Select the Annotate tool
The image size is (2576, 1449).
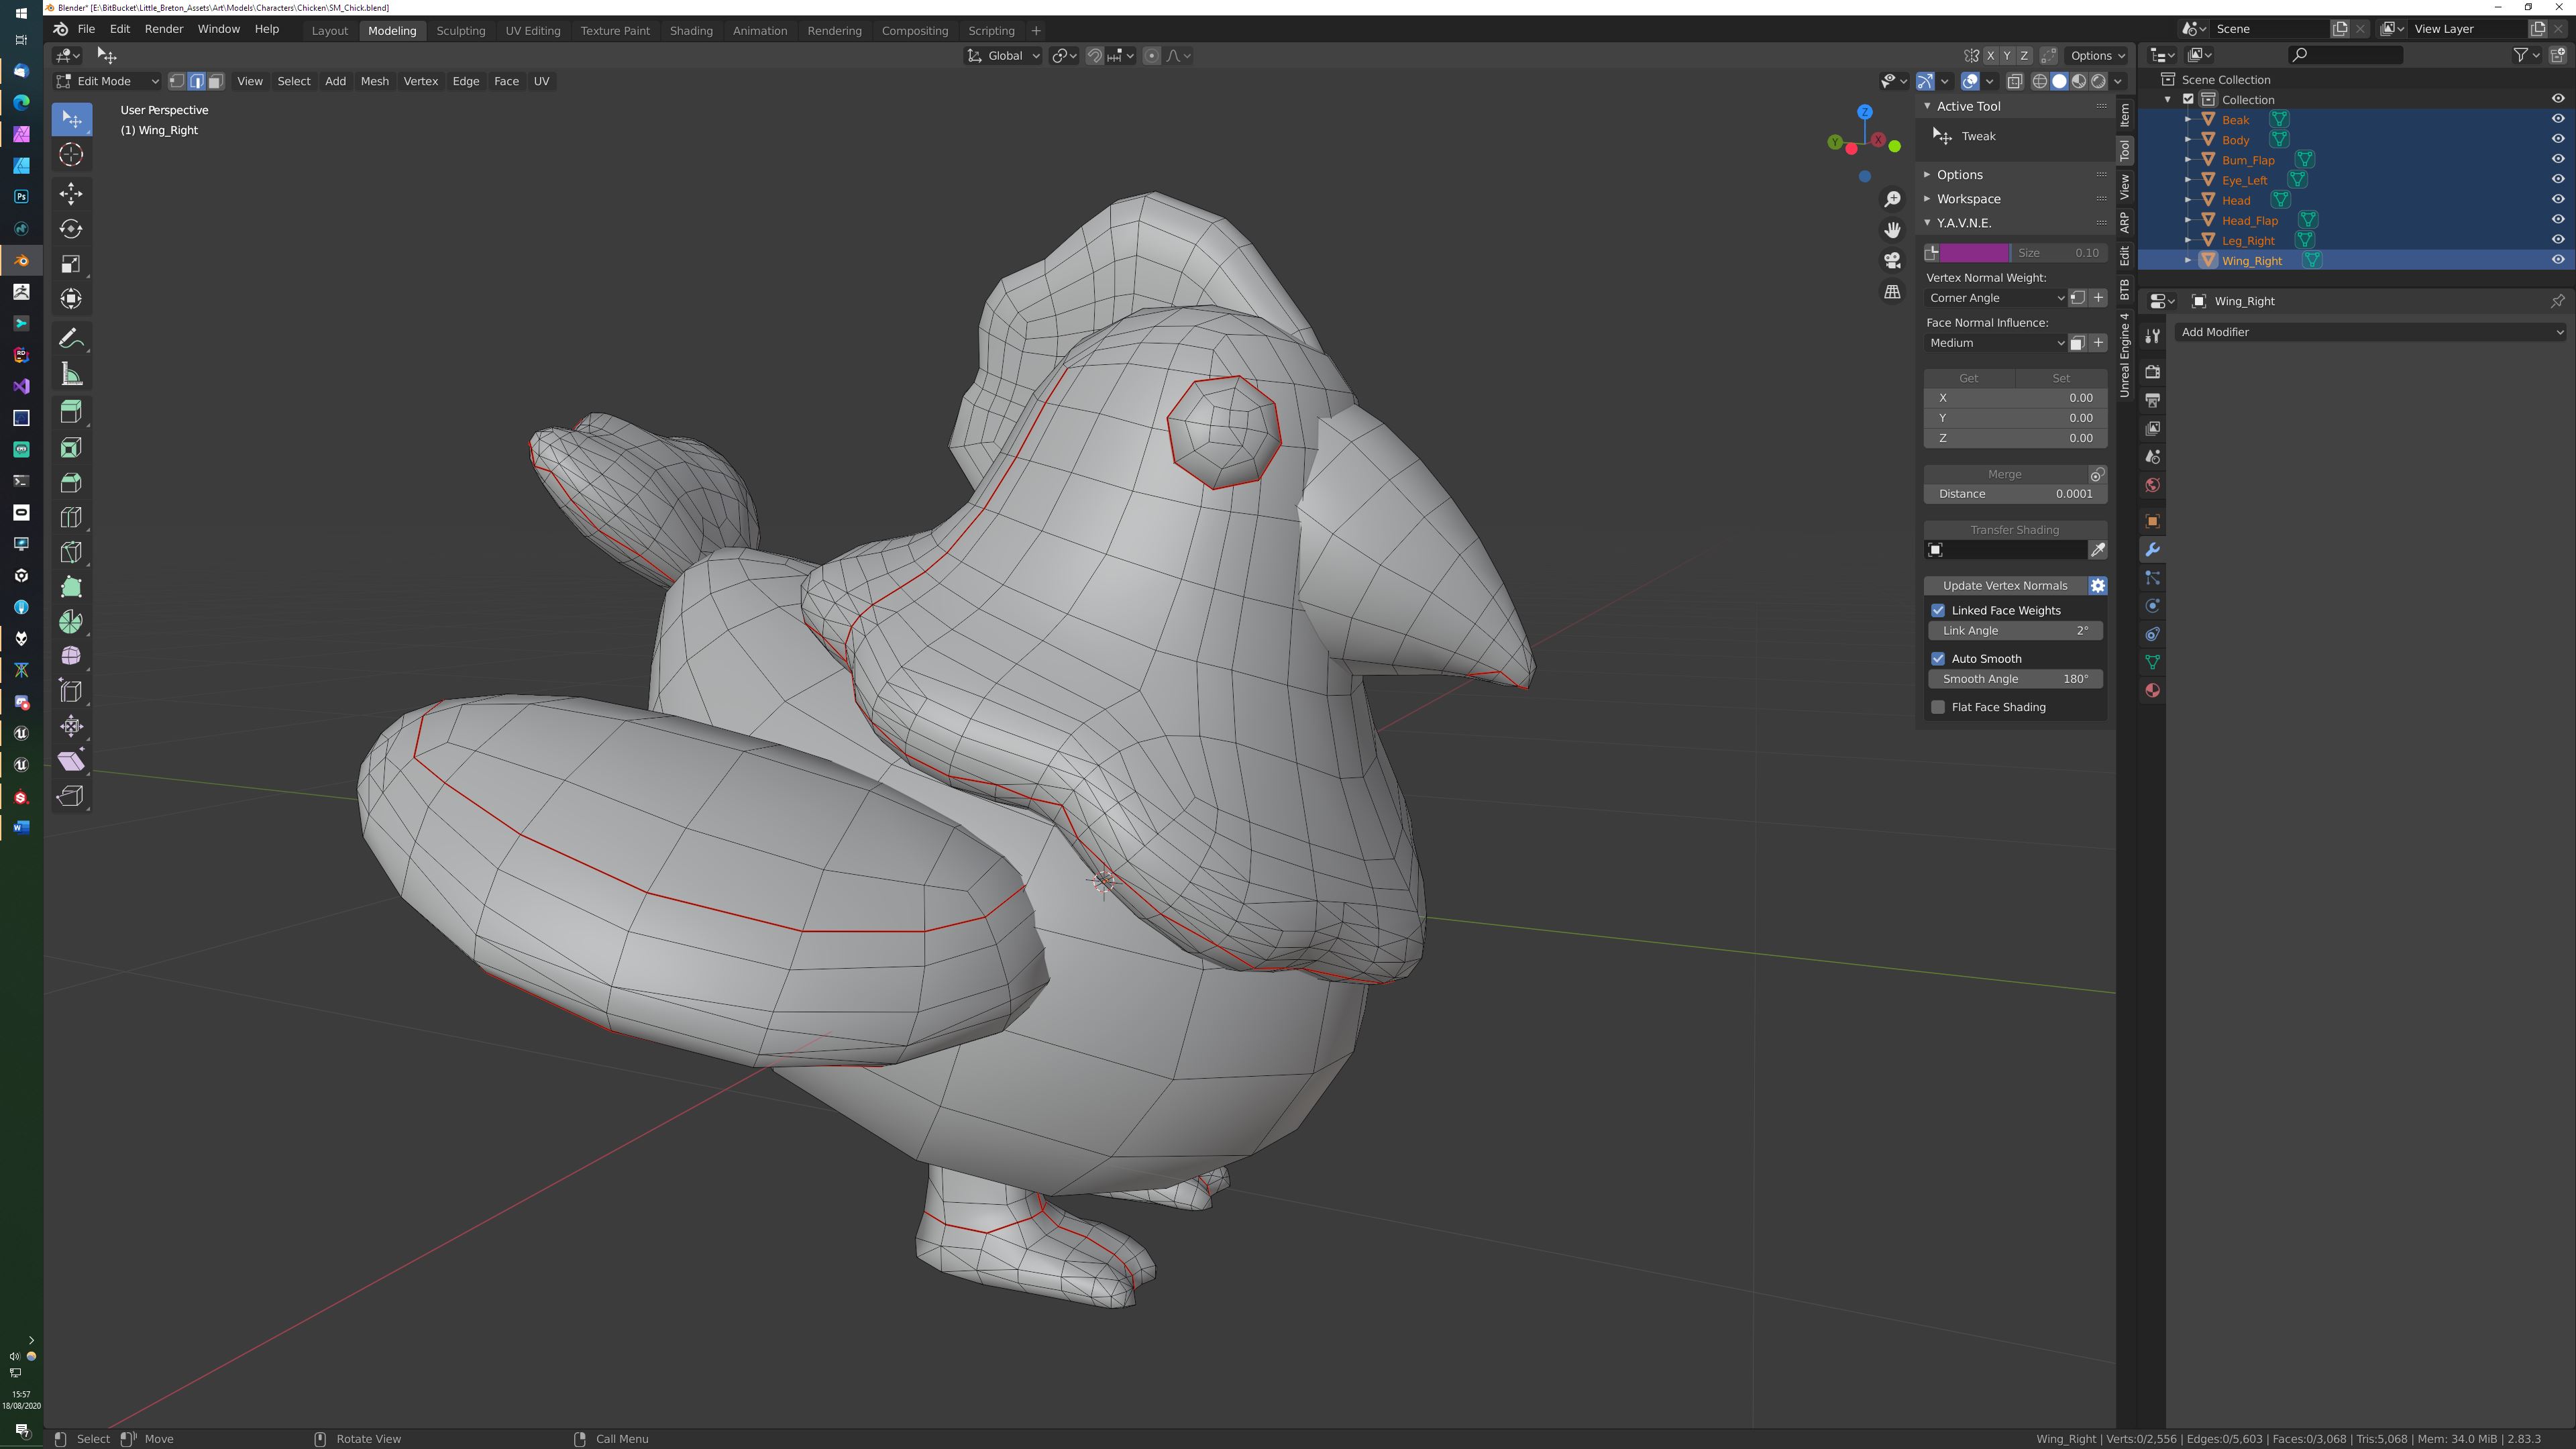(71, 339)
